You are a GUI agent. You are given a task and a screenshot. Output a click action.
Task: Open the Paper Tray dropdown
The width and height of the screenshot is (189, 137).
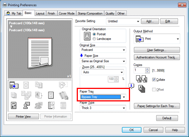tap(103, 97)
